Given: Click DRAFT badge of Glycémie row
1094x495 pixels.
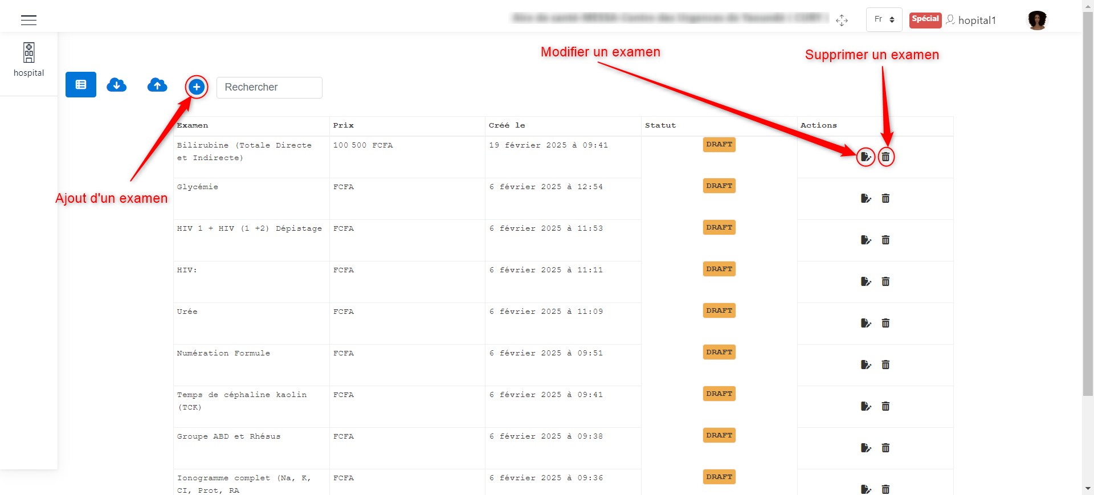Looking at the screenshot, I should coord(719,186).
